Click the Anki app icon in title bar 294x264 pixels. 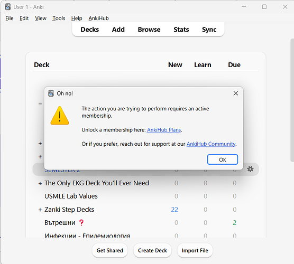pyautogui.click(x=8, y=7)
